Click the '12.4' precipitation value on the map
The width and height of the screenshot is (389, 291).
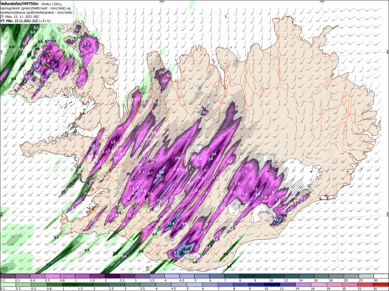click(171, 223)
